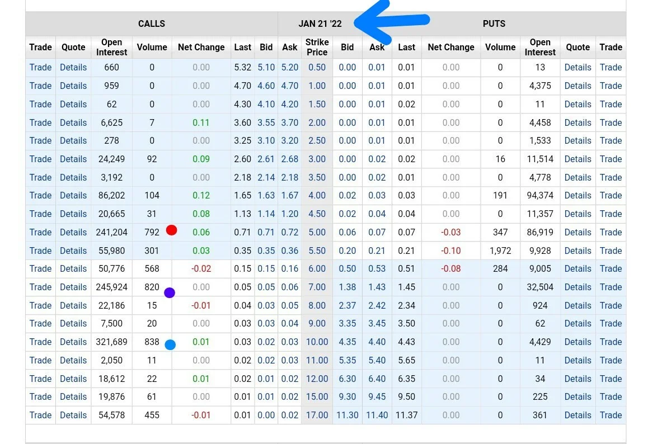648x444 pixels.
Task: Select calls net change value 0.11
Action: pyautogui.click(x=201, y=122)
